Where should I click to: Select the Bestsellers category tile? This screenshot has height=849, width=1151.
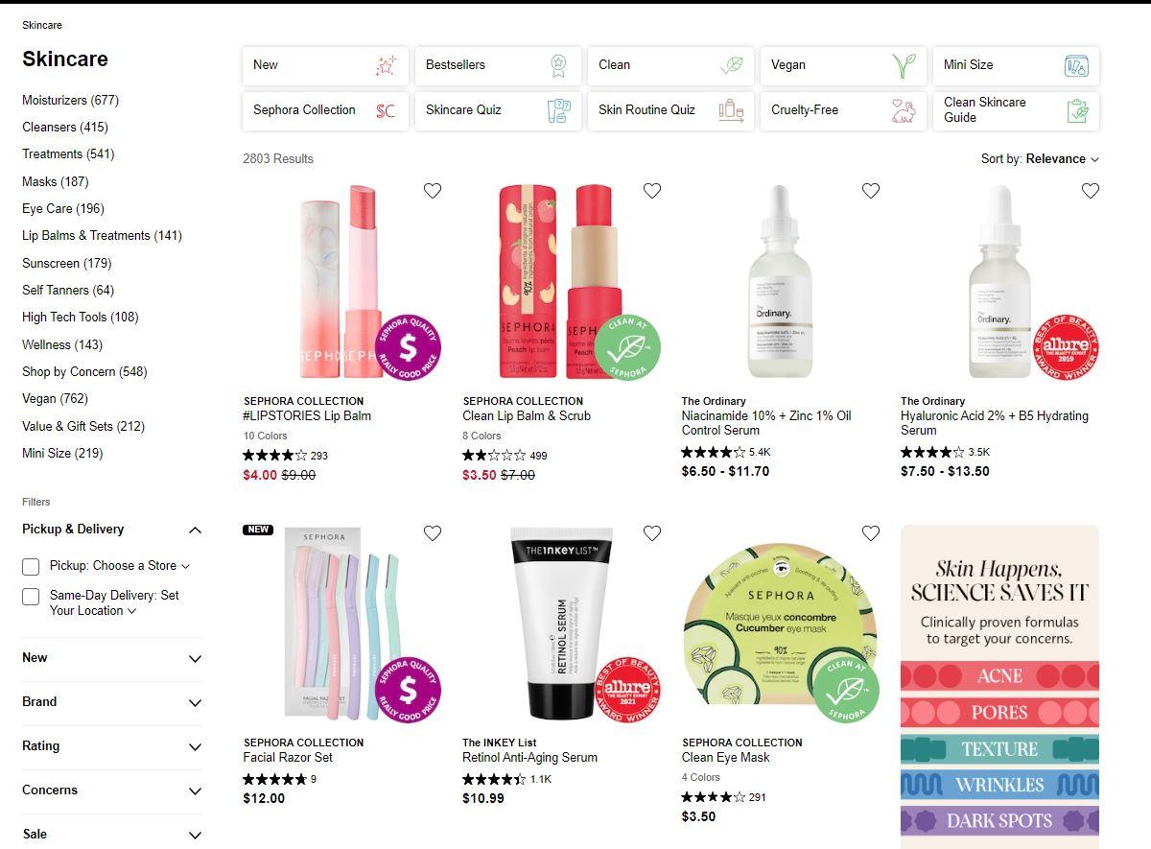(498, 65)
